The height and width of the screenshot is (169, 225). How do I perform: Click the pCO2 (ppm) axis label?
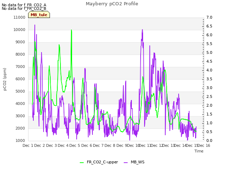pyautogui.click(x=5, y=79)
